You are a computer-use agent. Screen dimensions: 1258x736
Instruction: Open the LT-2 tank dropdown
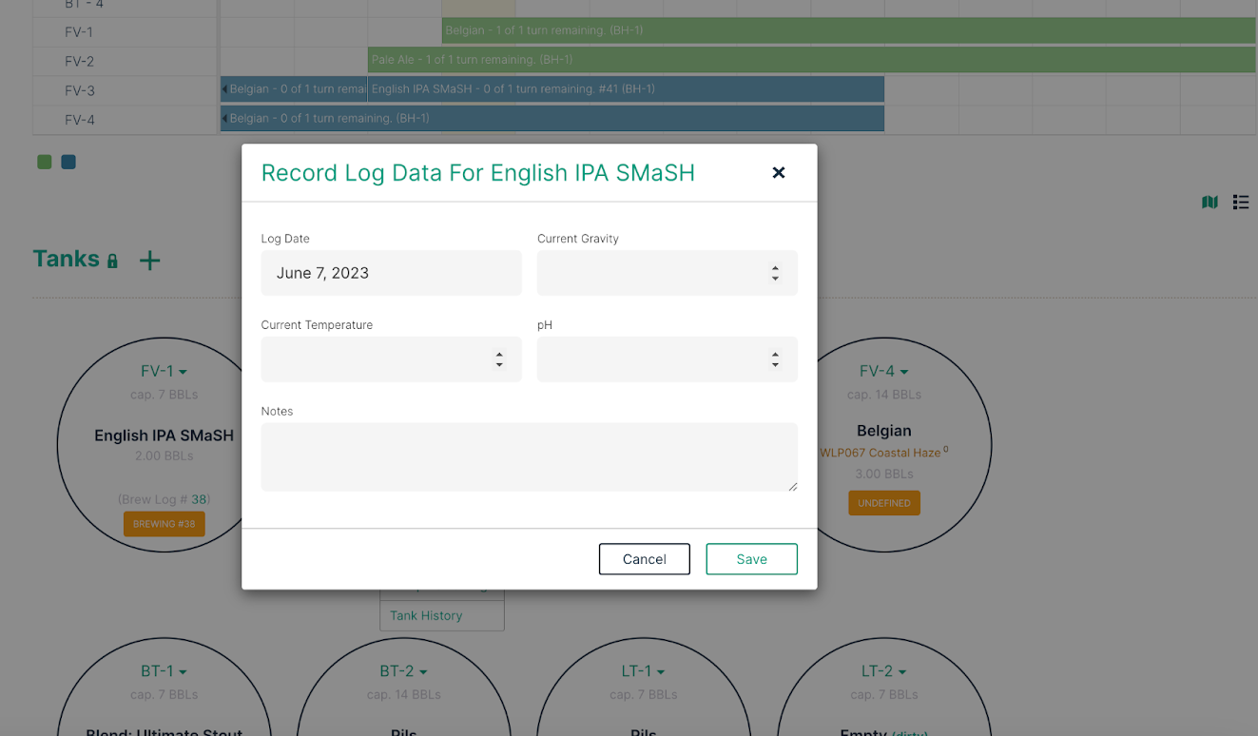[x=883, y=671]
